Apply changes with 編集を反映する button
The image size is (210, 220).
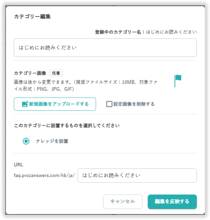click(x=172, y=202)
